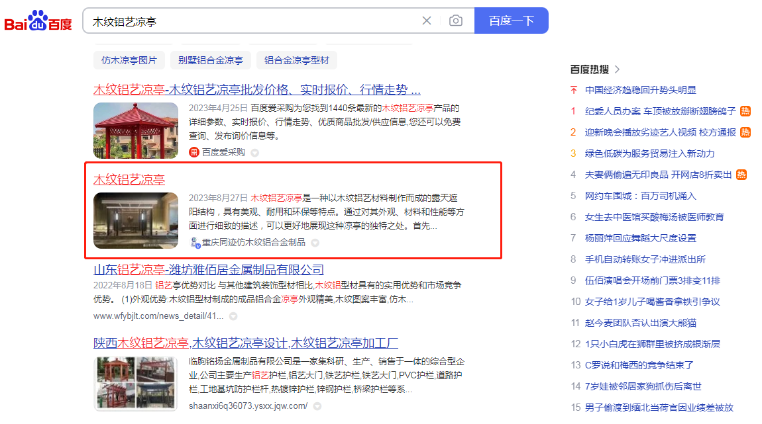Open hot search 赵今麦团队否认出演大熊猫
This screenshot has width=762, height=424.
641,323
